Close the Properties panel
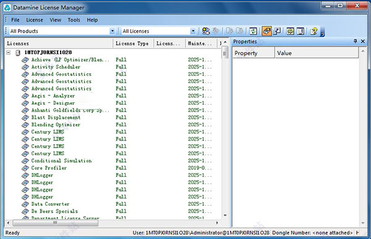 coord(363,41)
